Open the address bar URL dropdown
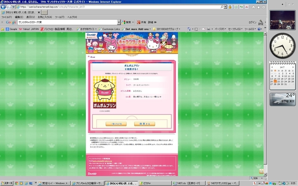The height and width of the screenshot is (186, 298). [x=225, y=7]
